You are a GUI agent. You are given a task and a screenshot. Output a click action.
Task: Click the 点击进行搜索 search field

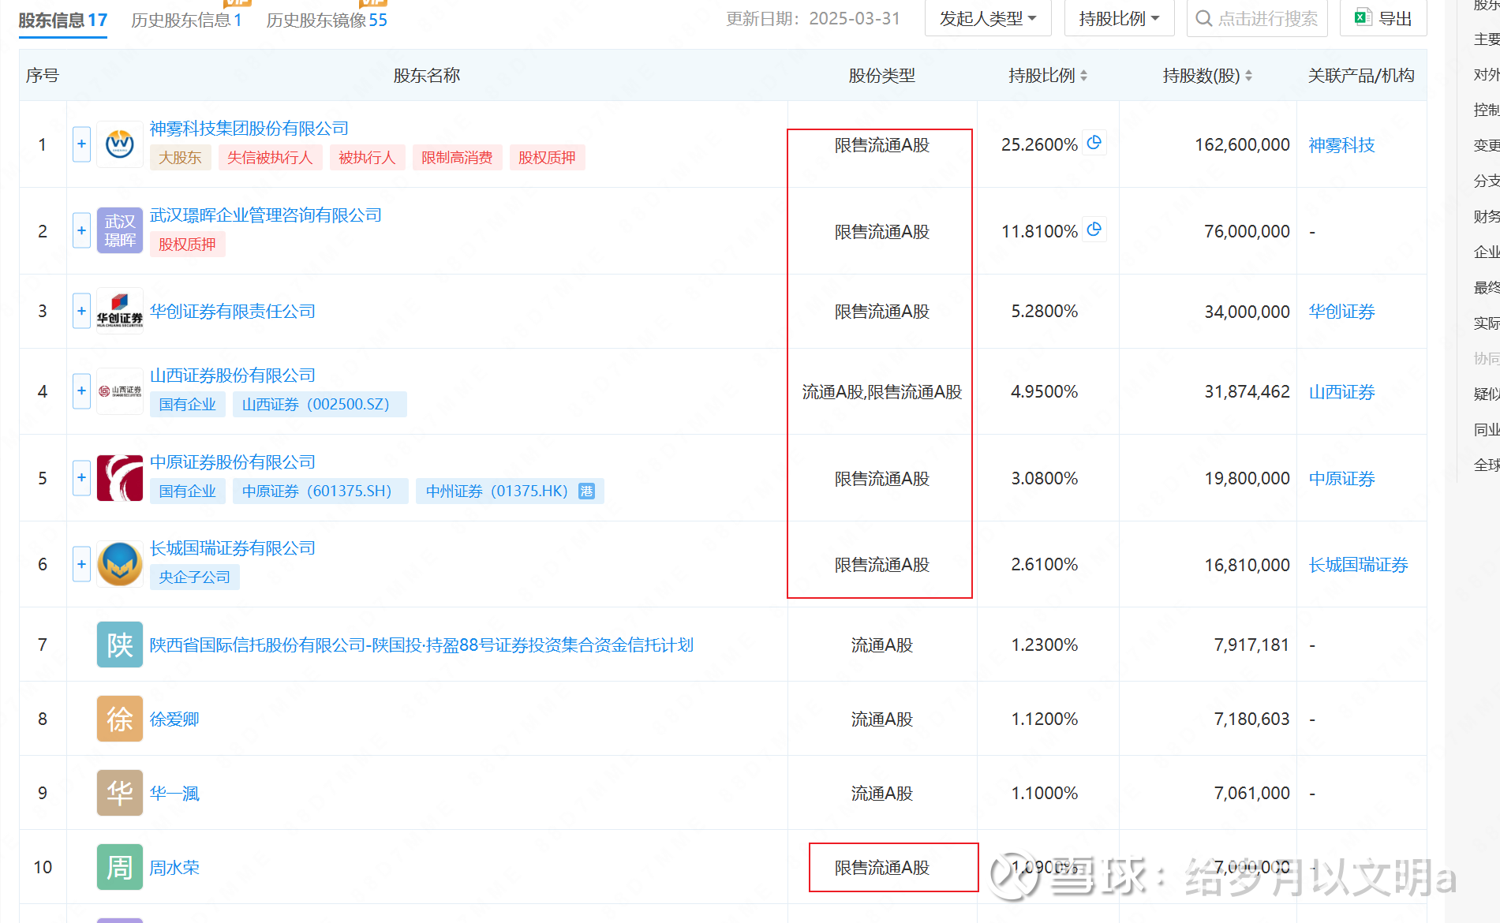point(1257,18)
